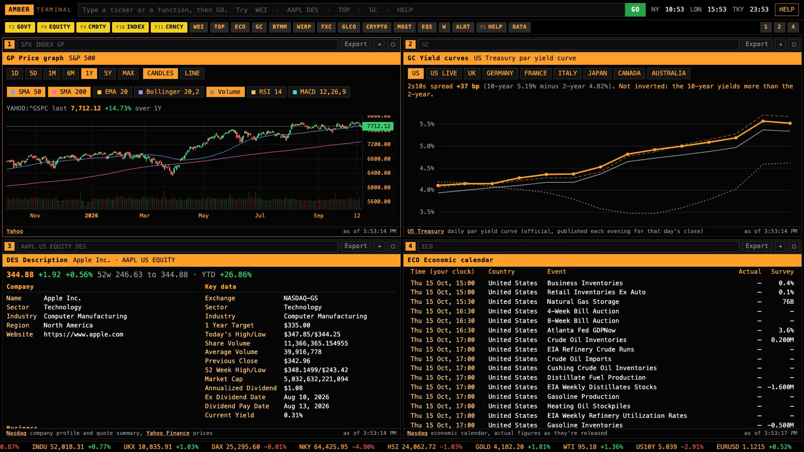Click the F11 CRNCY function key

169,27
